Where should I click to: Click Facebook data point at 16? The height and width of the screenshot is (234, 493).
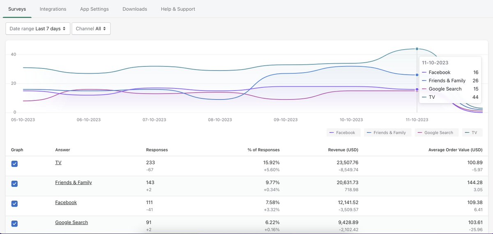(417, 89)
